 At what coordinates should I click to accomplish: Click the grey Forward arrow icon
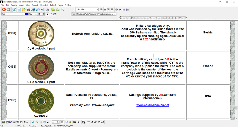pos(8,9)
